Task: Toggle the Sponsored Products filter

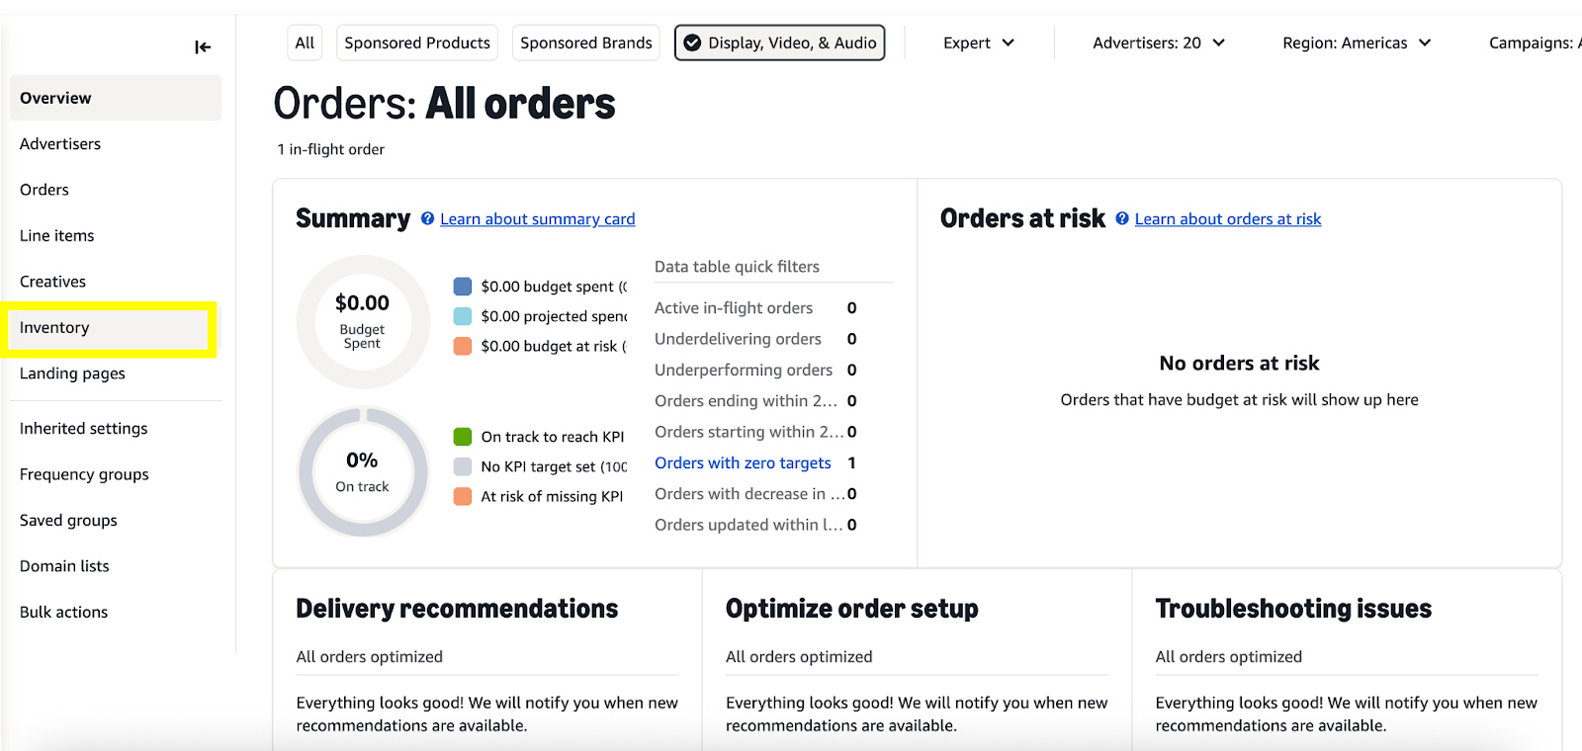Action: (417, 42)
